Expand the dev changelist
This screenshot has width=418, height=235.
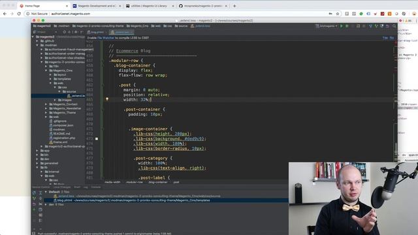click(x=46, y=204)
